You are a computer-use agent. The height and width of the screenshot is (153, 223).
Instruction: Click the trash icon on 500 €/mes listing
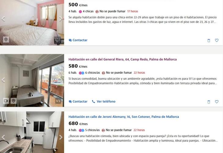coord(209,40)
